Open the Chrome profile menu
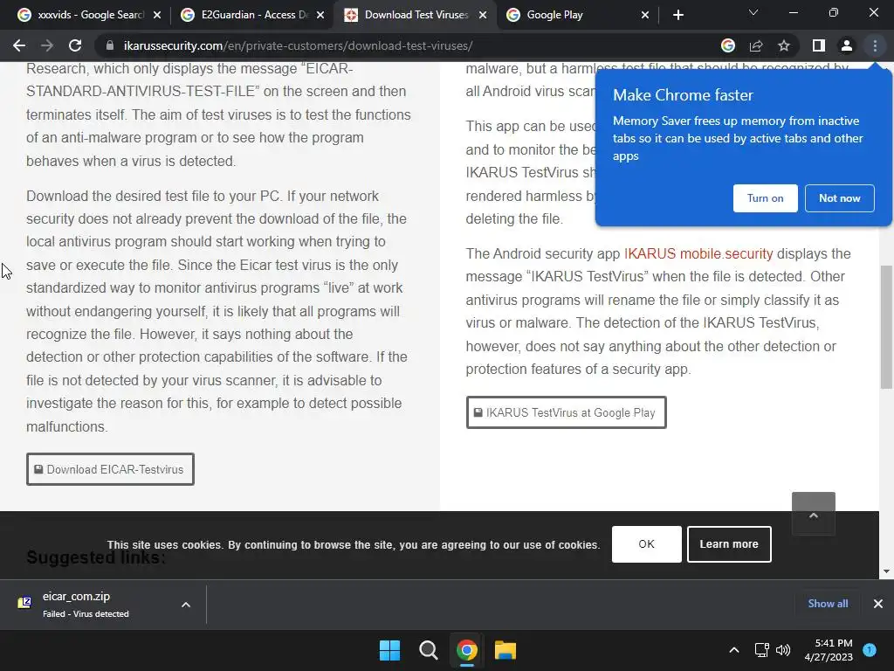Screen dimensions: 894x671 [x=847, y=45]
